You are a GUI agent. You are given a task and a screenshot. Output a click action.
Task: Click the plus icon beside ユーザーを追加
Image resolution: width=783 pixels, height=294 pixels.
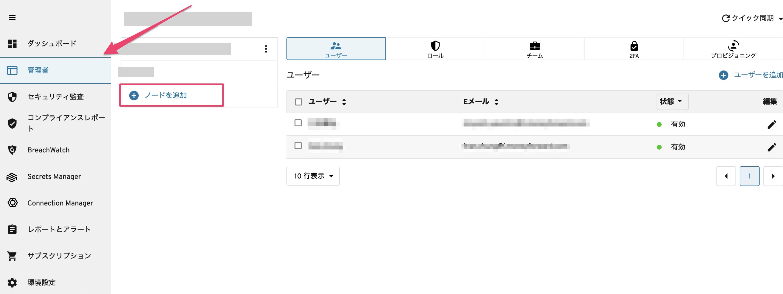(x=723, y=75)
